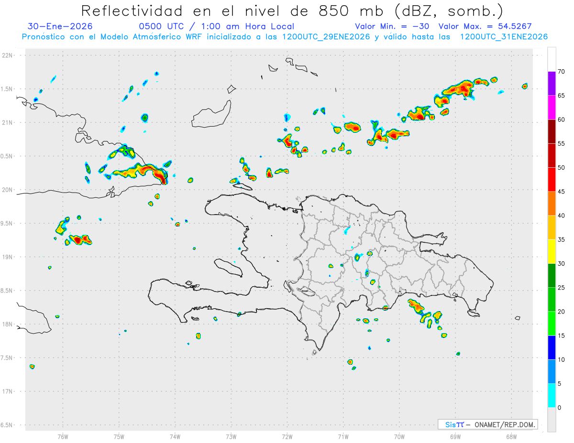
Task: Click the longitude axis label '72W'
Action: 287,436
